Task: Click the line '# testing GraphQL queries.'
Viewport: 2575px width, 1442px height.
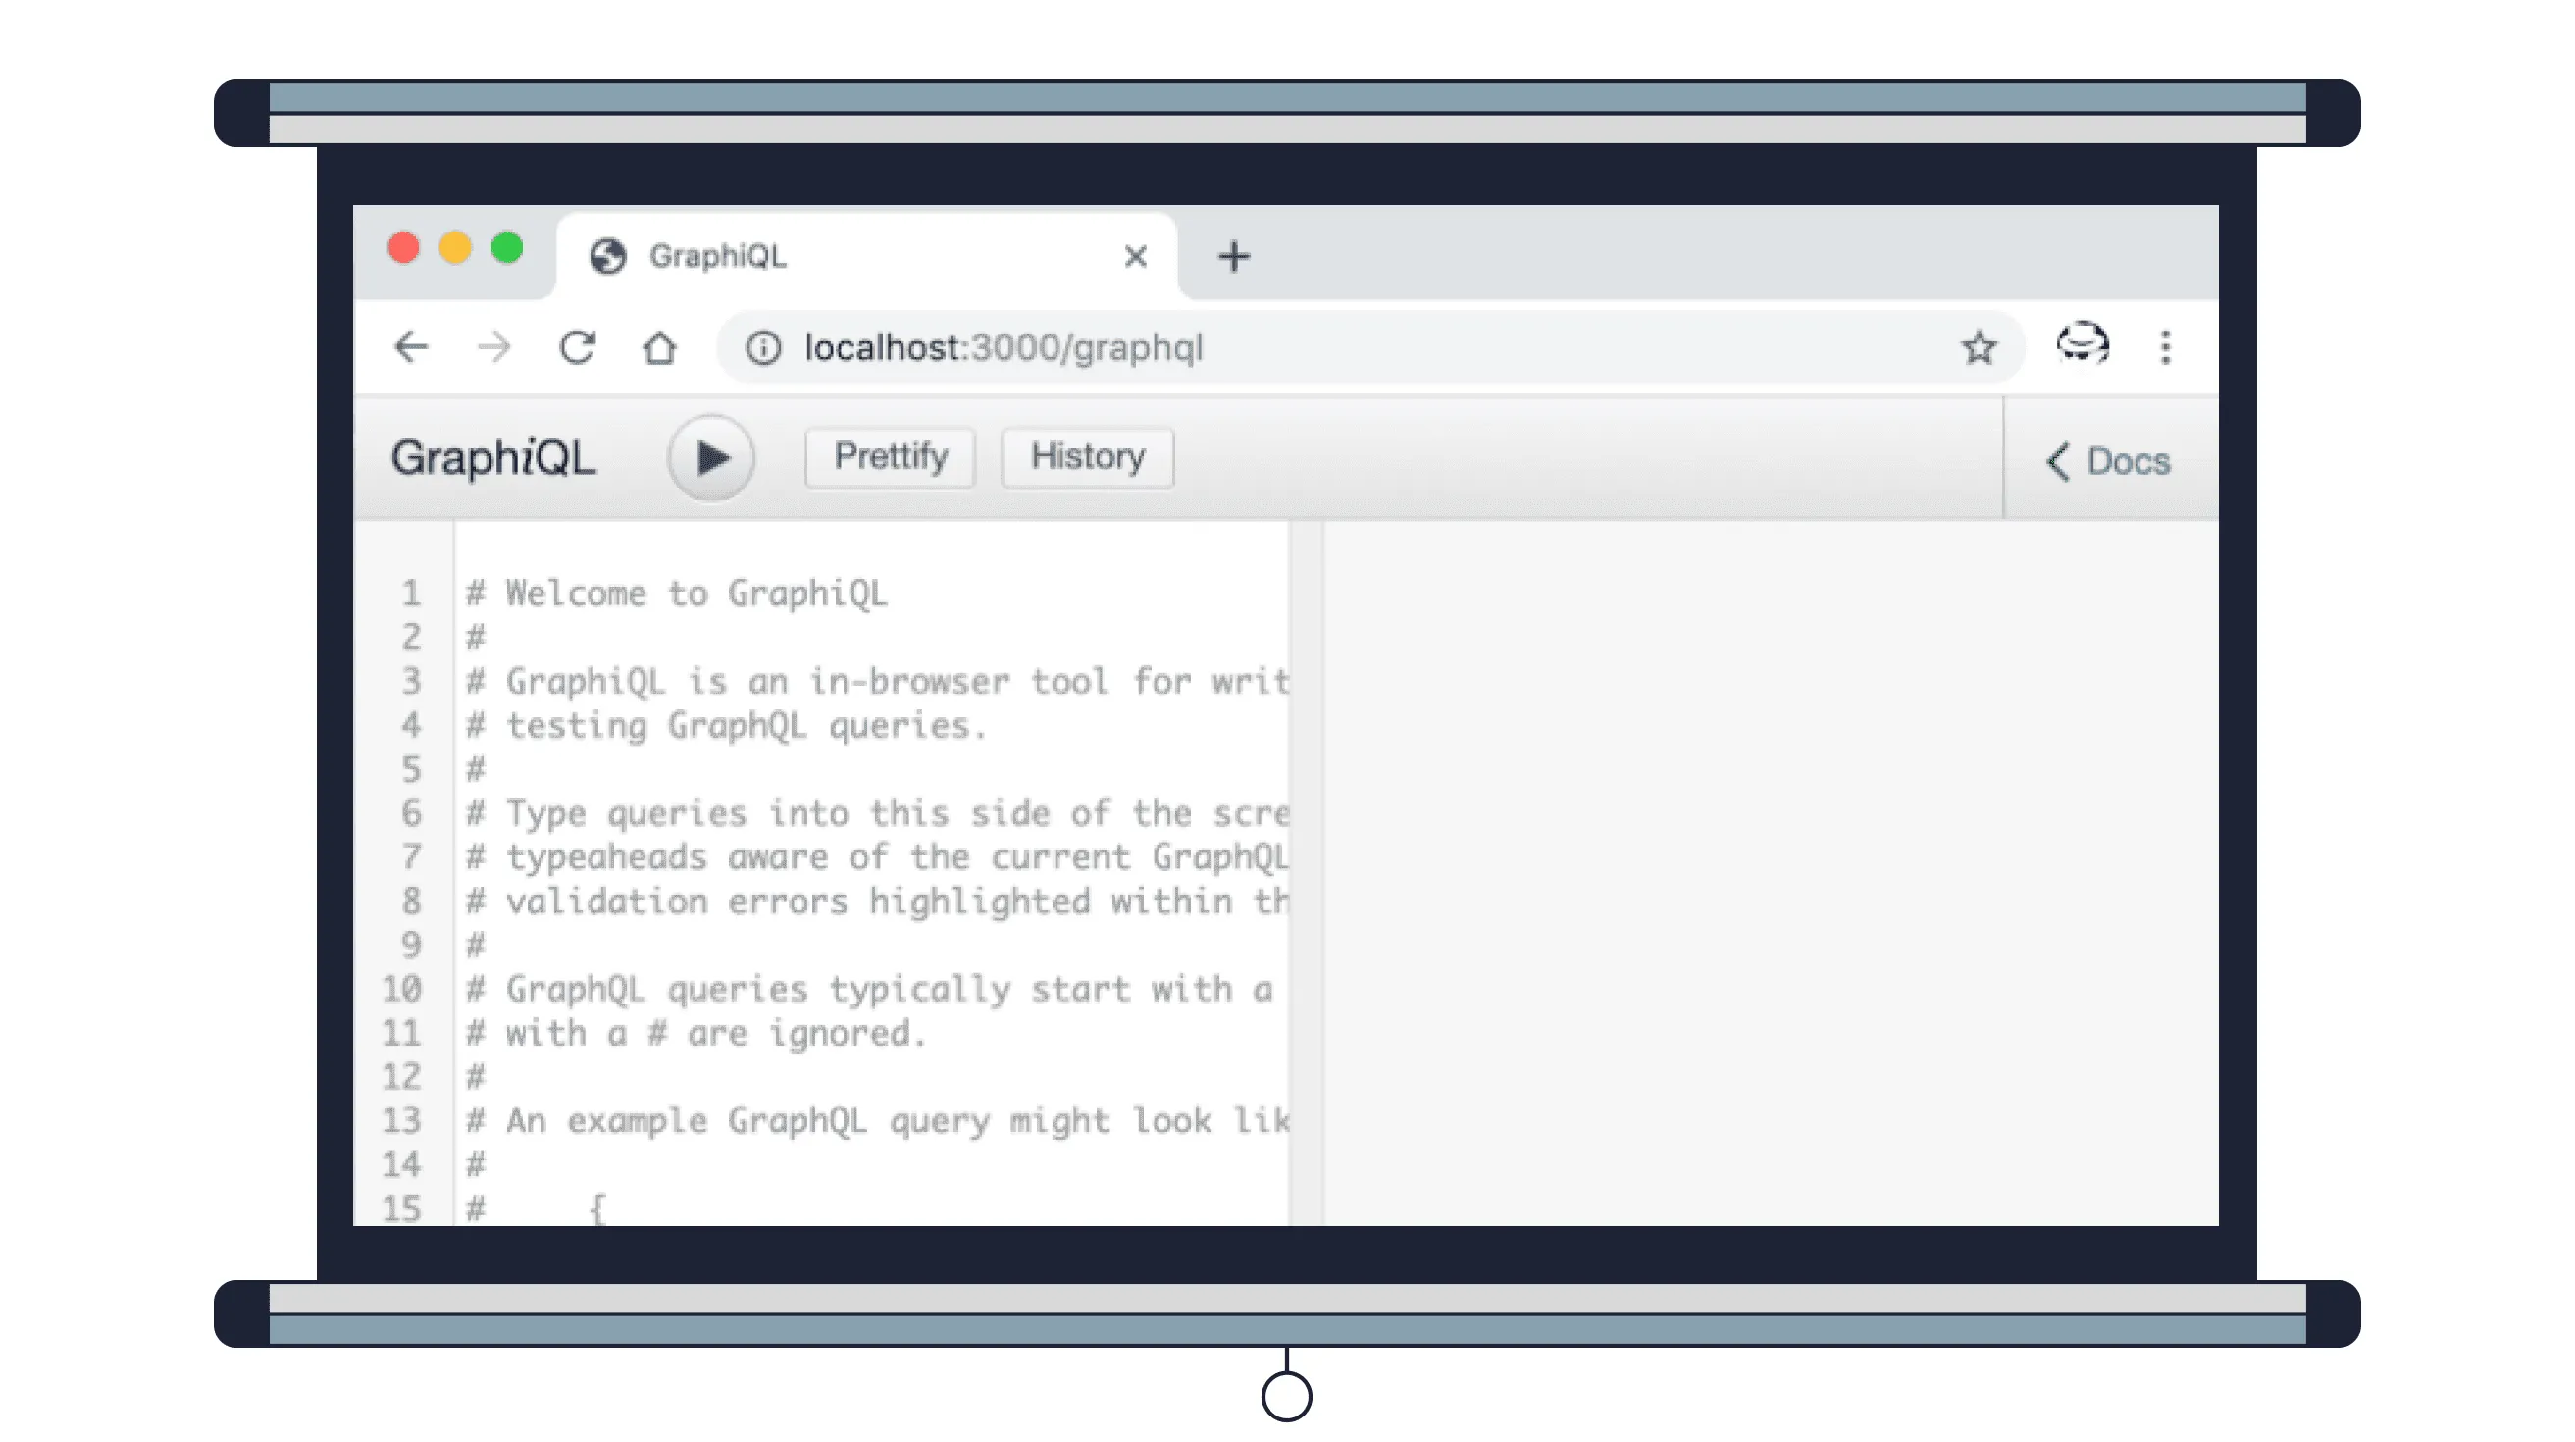Action: pos(727,726)
